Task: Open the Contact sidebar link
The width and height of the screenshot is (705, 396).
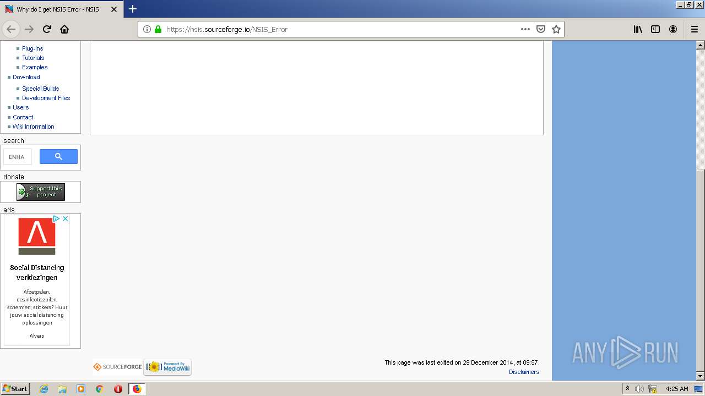Action: [x=23, y=117]
